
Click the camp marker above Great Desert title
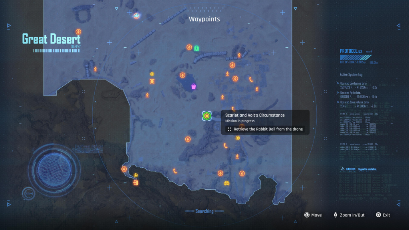tap(78, 32)
